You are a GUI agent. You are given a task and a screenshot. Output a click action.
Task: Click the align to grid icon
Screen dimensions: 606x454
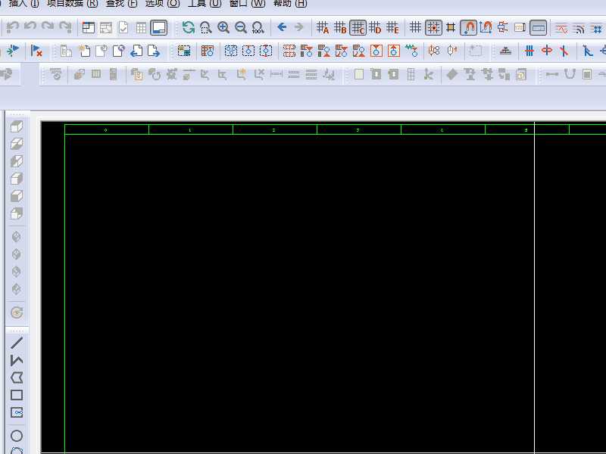click(x=451, y=27)
